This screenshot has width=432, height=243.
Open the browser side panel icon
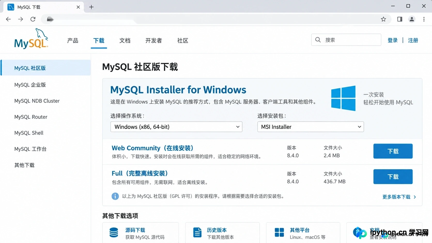[x=400, y=19]
